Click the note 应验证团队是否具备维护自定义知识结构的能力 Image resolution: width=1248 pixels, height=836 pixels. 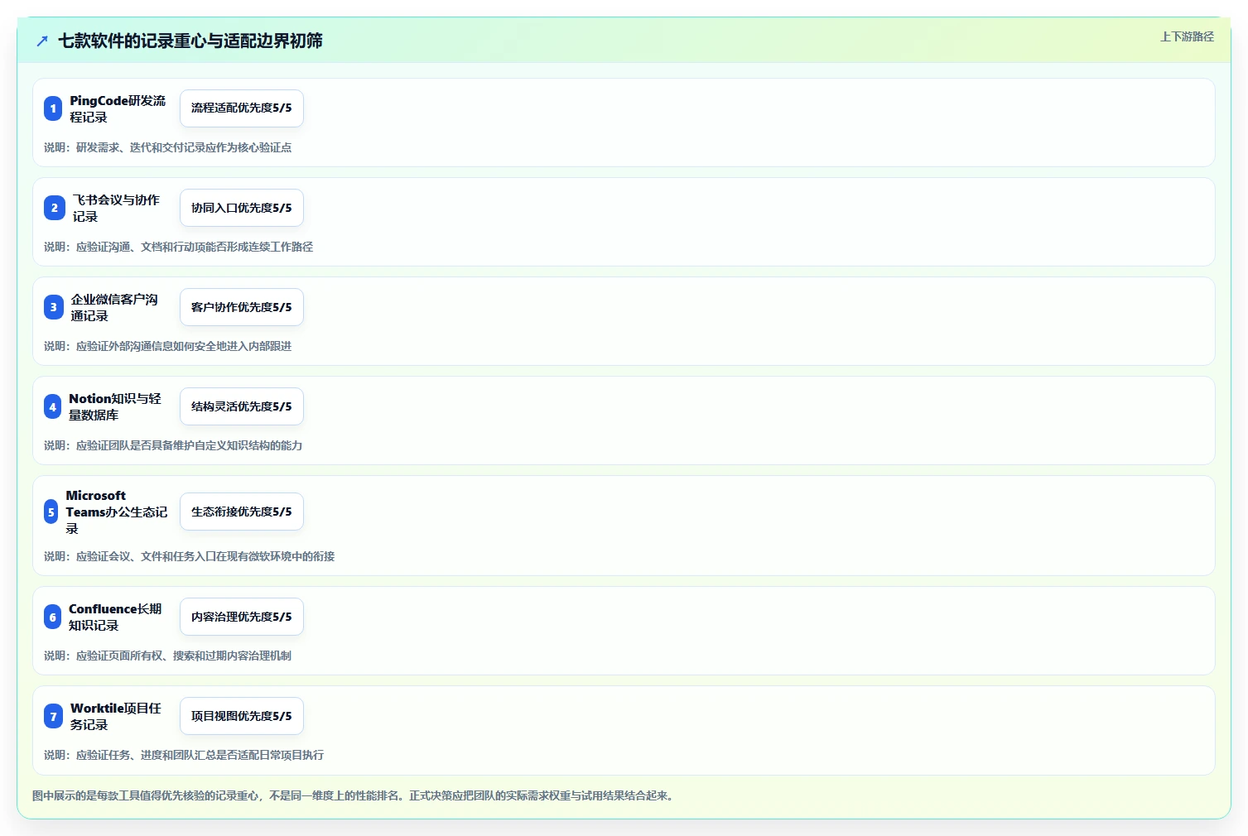189,445
